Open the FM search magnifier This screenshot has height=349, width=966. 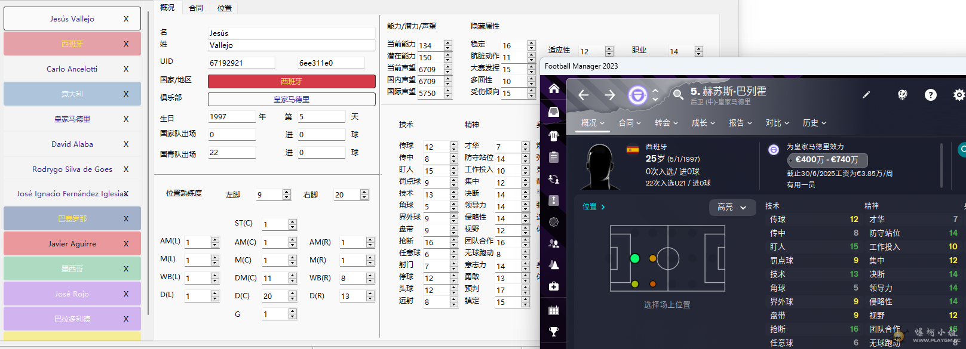(677, 94)
